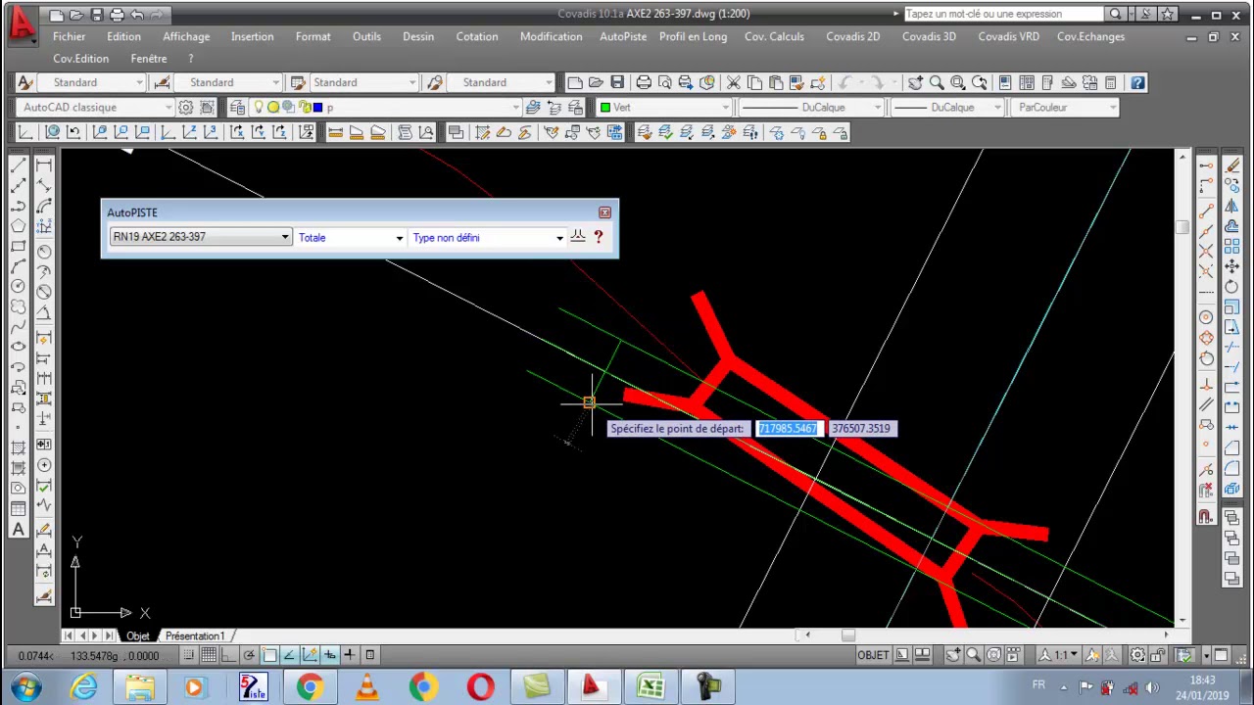Click the Cut scissors icon

[733, 82]
